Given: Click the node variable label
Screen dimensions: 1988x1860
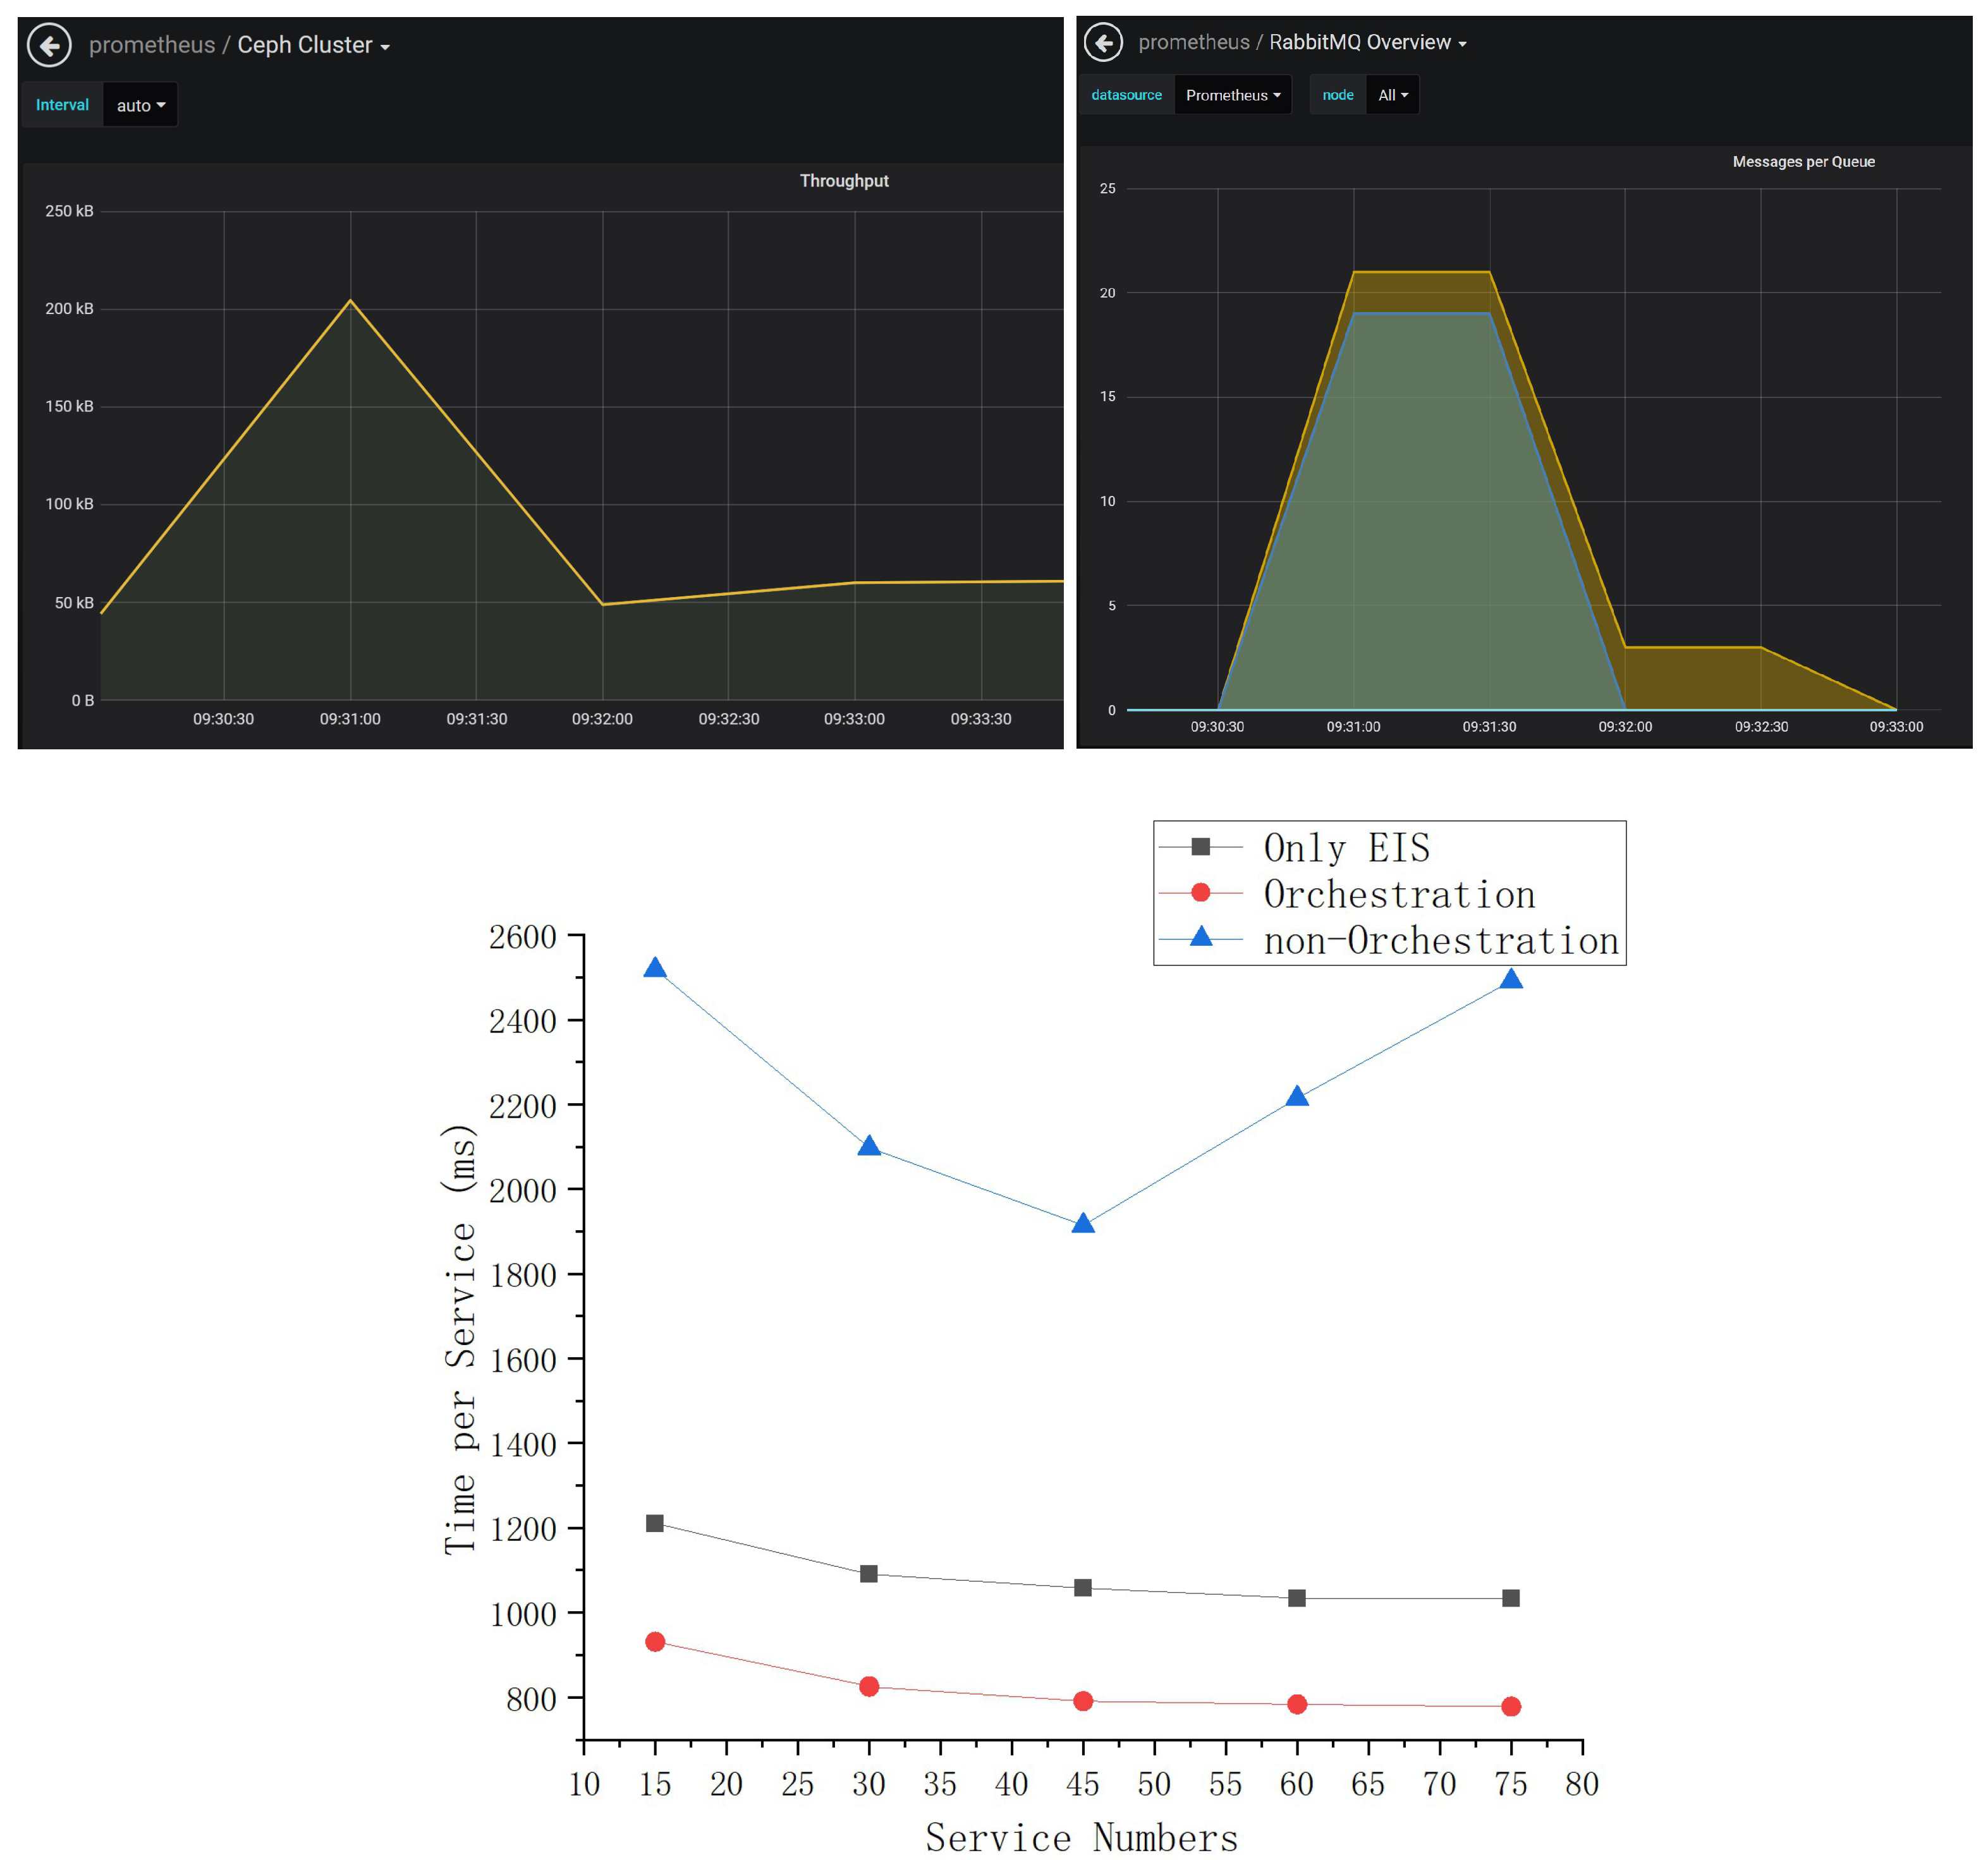Looking at the screenshot, I should coord(1337,95).
